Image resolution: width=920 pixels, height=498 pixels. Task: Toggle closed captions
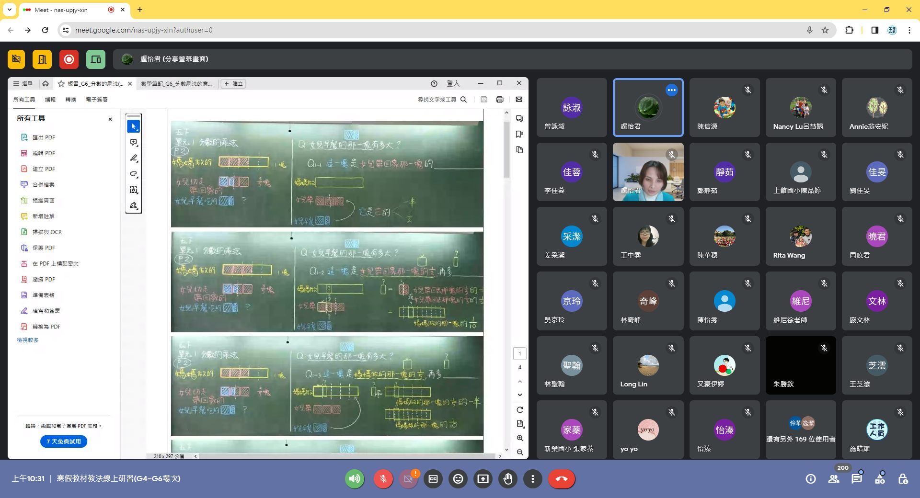[433, 479]
